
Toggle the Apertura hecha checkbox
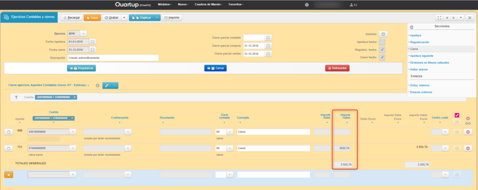[x=382, y=42]
